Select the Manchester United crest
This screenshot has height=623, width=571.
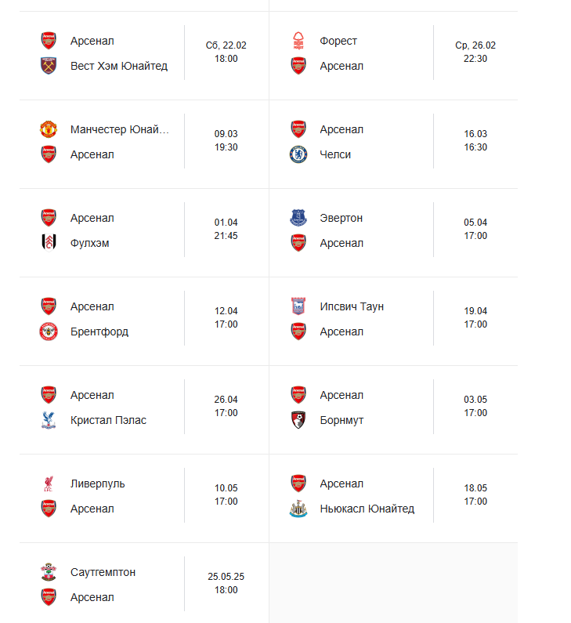[49, 129]
